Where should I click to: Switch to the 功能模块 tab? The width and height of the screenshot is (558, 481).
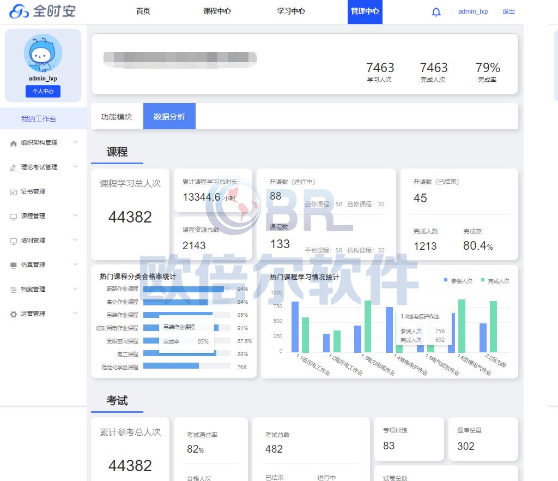(118, 116)
